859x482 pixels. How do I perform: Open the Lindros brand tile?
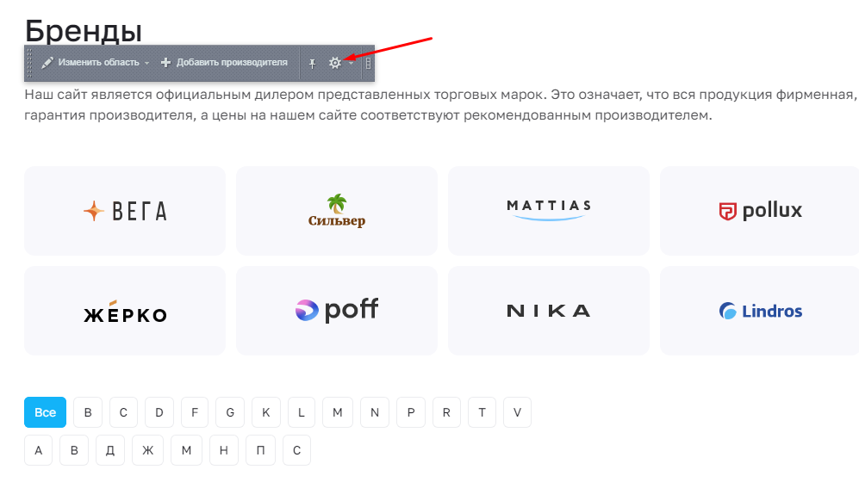(x=760, y=311)
